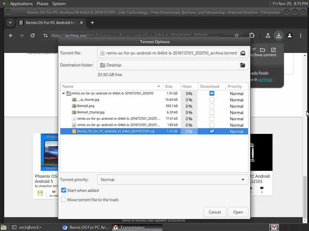Click the torrent file name field
This screenshot has width=309, height=231.
tap(168, 53)
